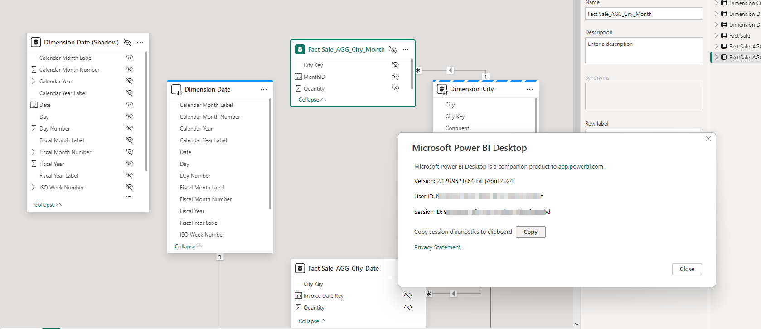Close the Microsoft Power BI Desktop dialog
This screenshot has height=329, width=761.
pos(687,269)
